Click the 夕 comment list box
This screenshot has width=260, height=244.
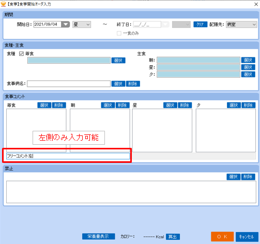pyautogui.click(x=226, y=130)
